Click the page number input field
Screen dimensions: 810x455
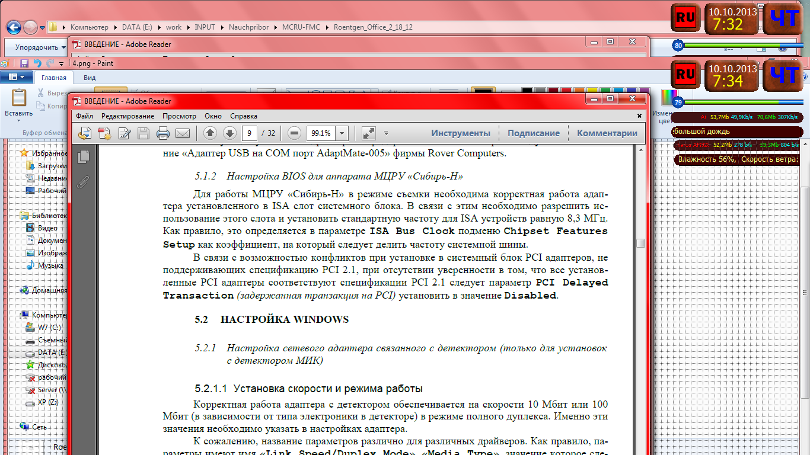[x=251, y=133]
